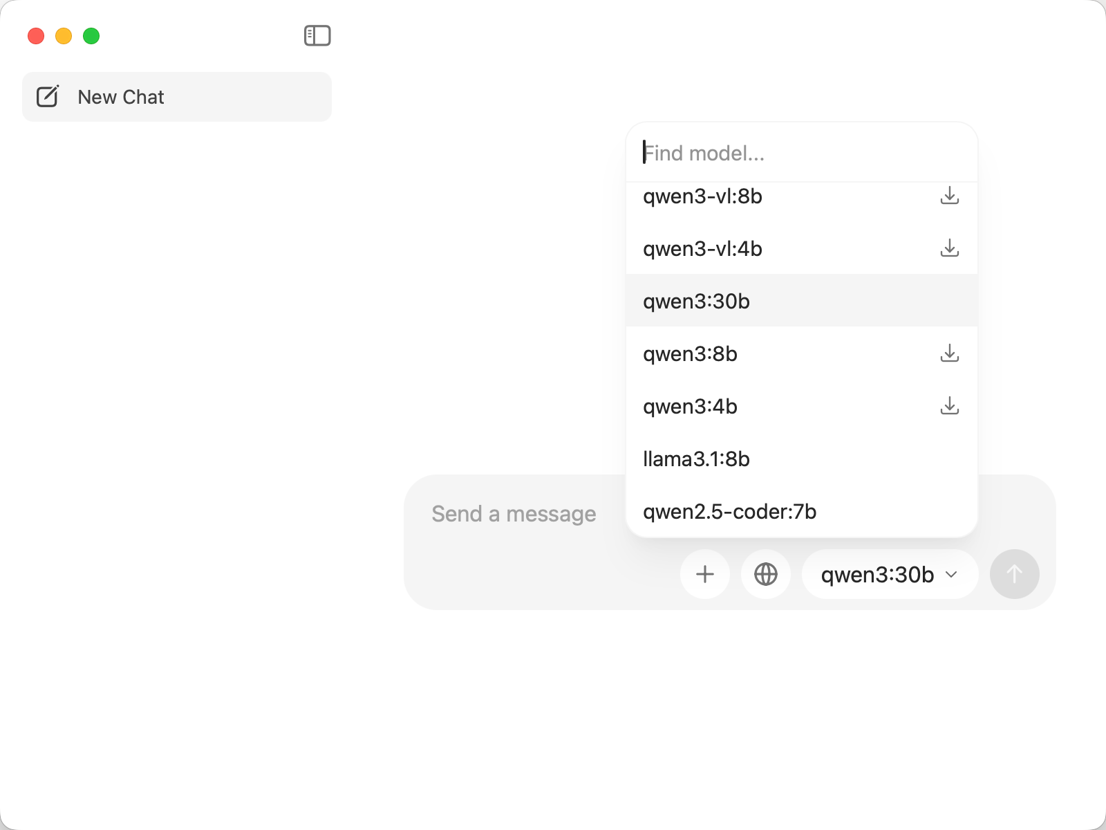
Task: Click the chevron beside qwen3:30b
Action: click(x=952, y=575)
